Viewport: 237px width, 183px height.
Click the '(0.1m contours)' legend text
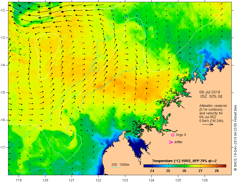click(211, 110)
